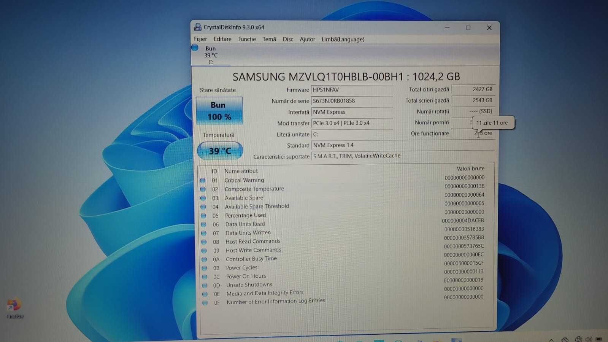Open the Fișier menu
608x342 pixels.
click(x=200, y=39)
